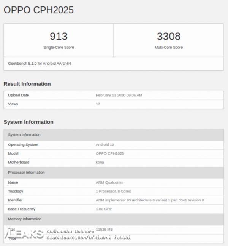Click the Memory Information table header
The height and width of the screenshot is (246, 228).
[x=114, y=219]
